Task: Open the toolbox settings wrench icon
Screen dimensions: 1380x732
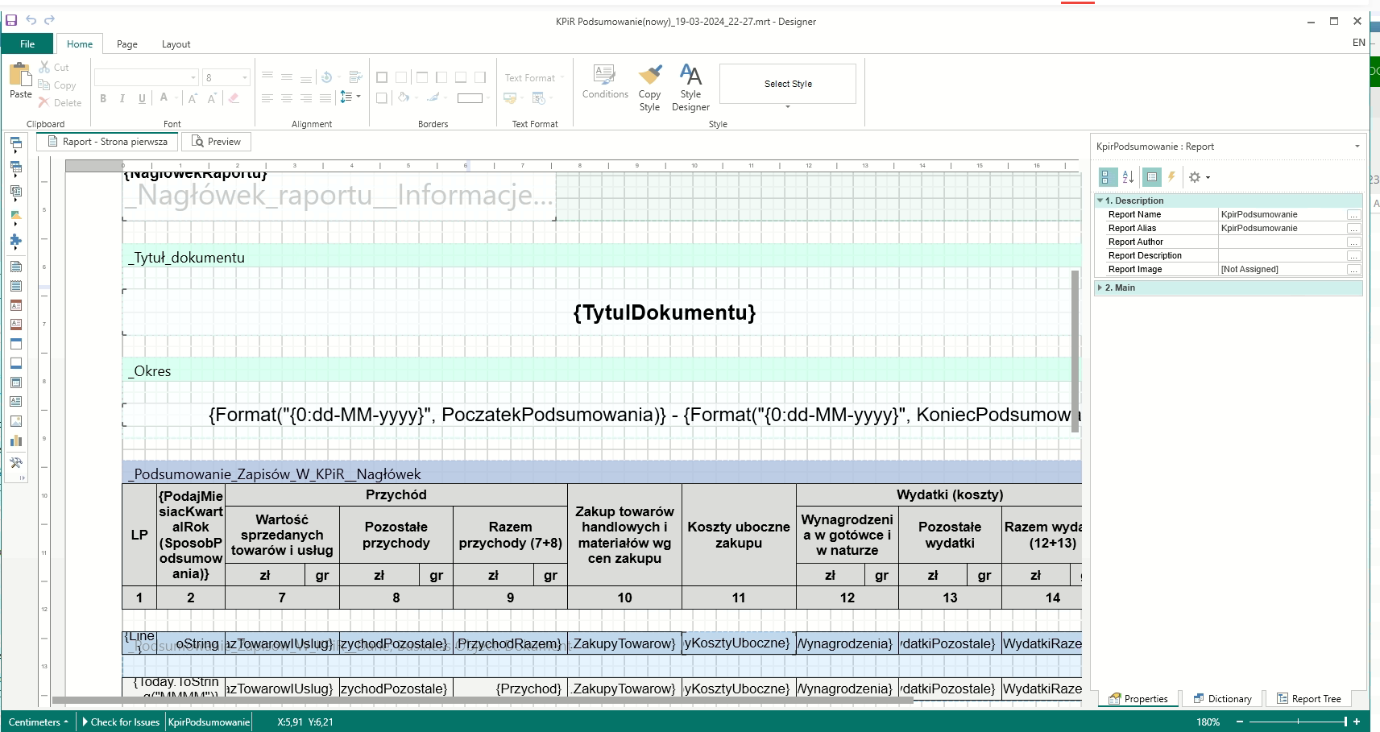Action: pyautogui.click(x=15, y=463)
